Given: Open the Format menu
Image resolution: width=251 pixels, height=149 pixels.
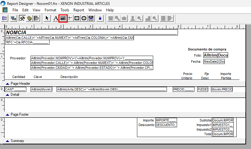Looking at the screenshot, I should click(x=50, y=10).
